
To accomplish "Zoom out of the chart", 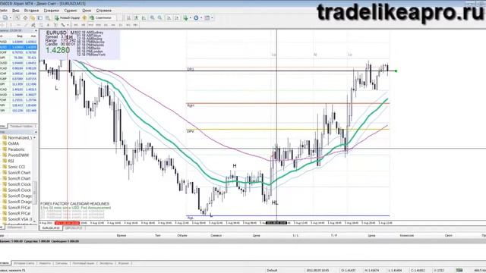I will 160,18.
